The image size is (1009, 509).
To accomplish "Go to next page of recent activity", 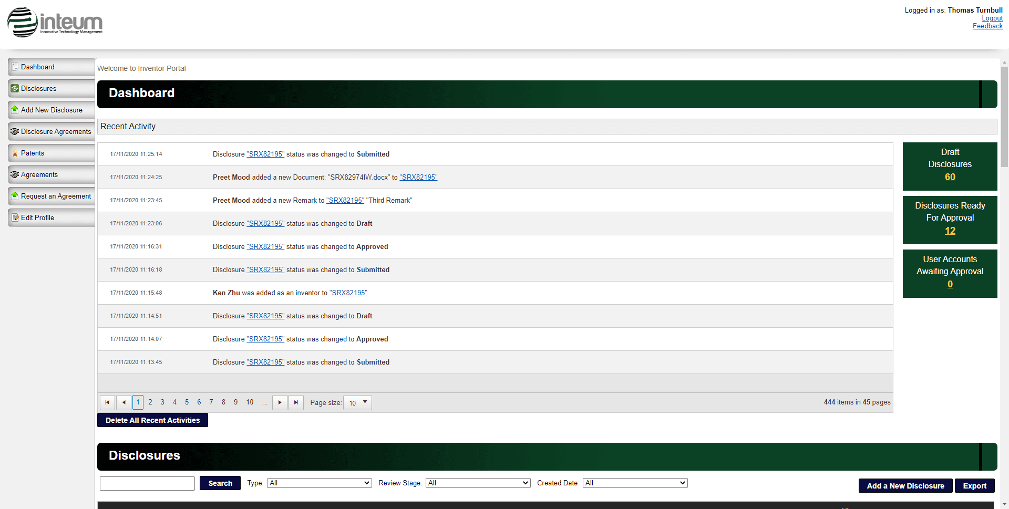I will [x=280, y=402].
